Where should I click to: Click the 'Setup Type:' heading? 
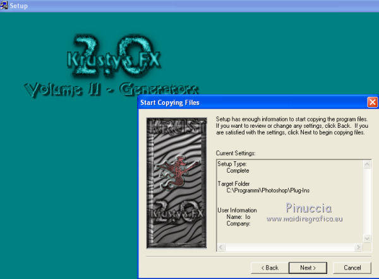[x=232, y=164]
